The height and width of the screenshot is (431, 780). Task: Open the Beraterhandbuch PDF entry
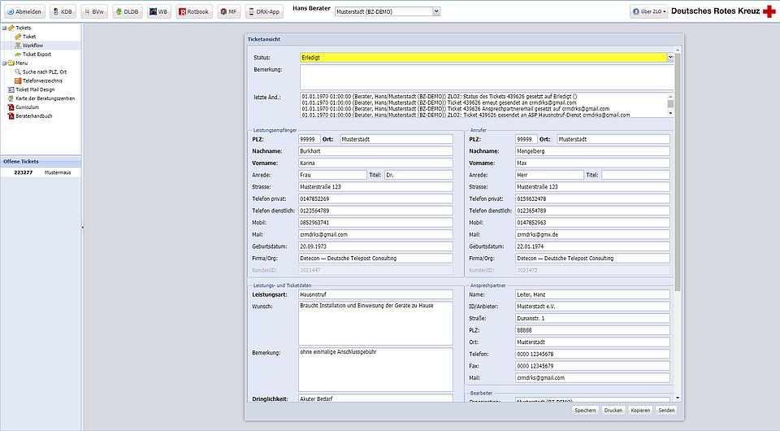click(34, 116)
